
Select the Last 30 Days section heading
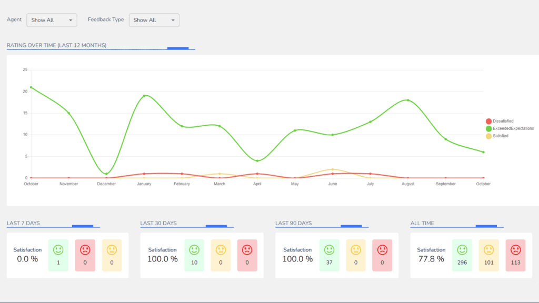coord(158,223)
